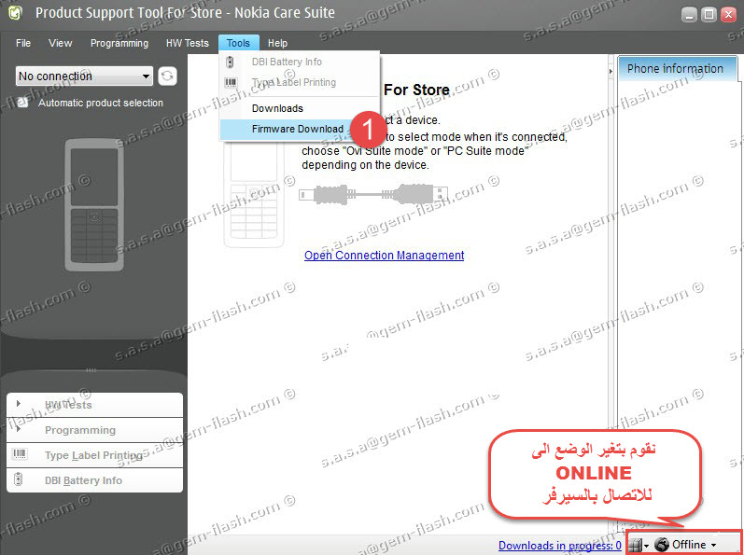Open the Offline status dropdown
744x555 pixels.
[x=694, y=545]
